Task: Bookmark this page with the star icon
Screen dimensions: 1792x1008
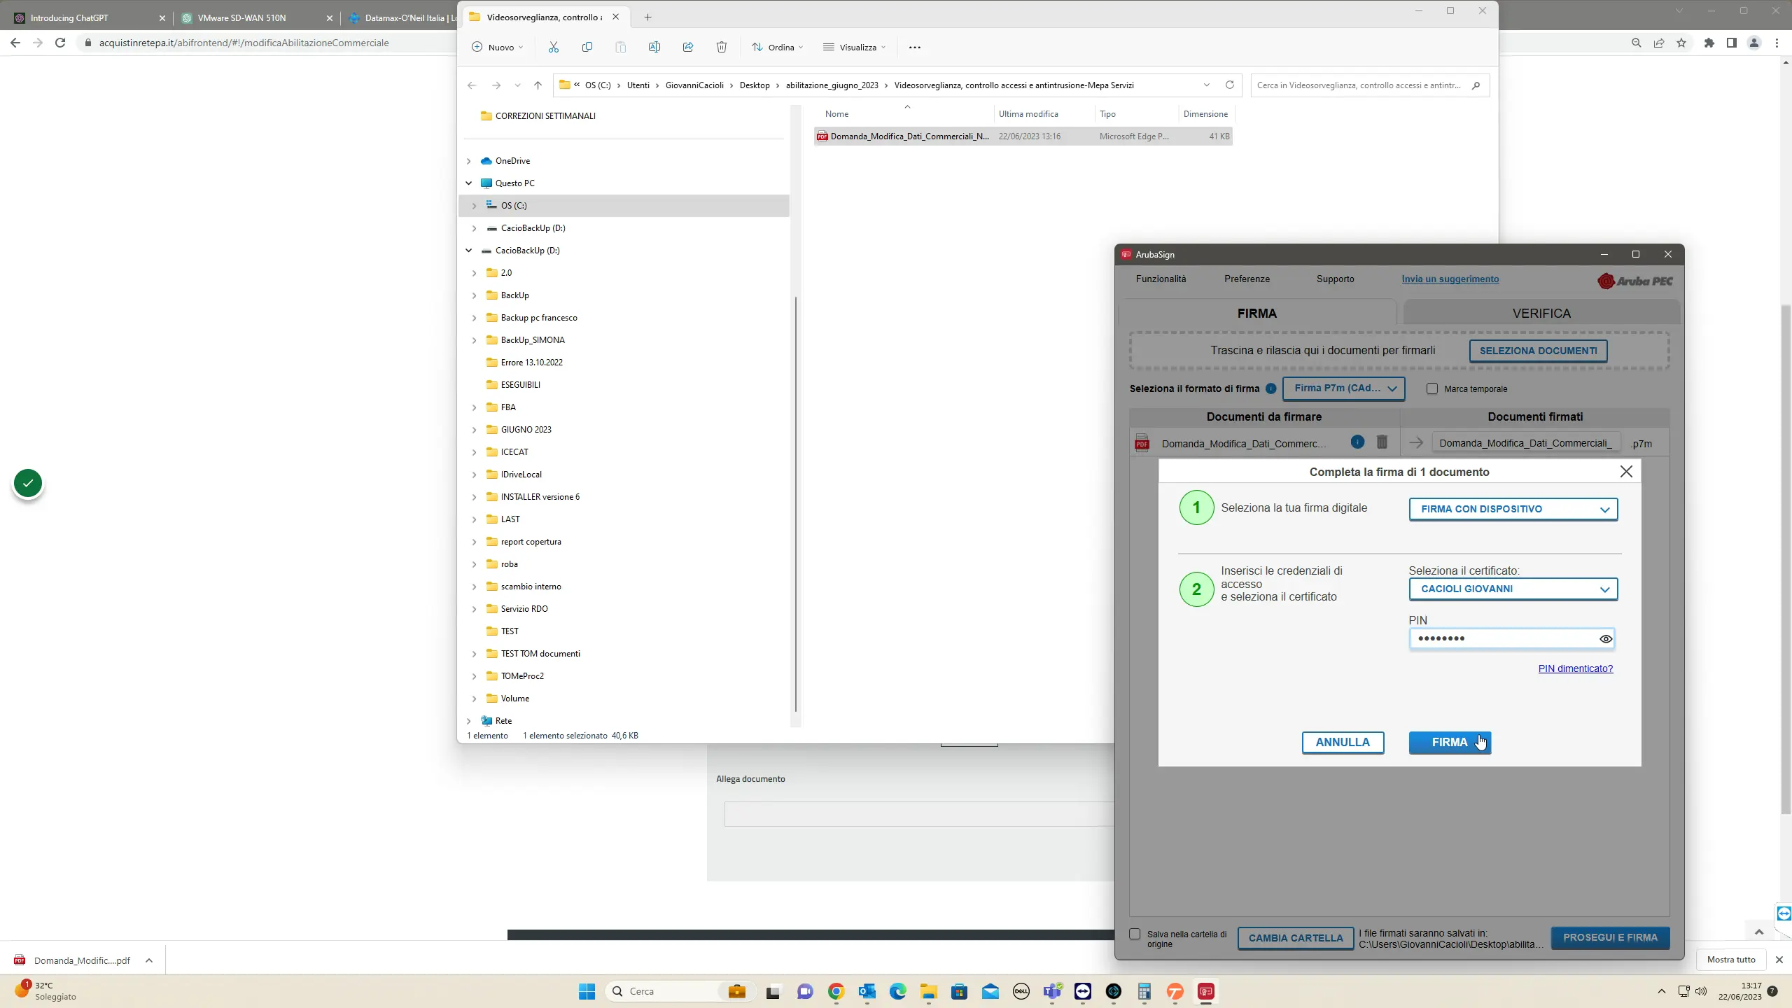Action: tap(1681, 43)
